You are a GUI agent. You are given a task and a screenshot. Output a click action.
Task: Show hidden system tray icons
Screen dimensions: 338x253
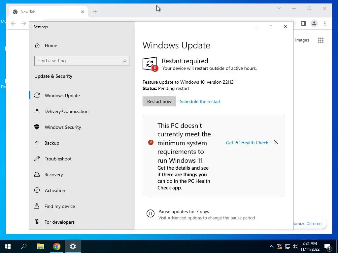pos(272,246)
